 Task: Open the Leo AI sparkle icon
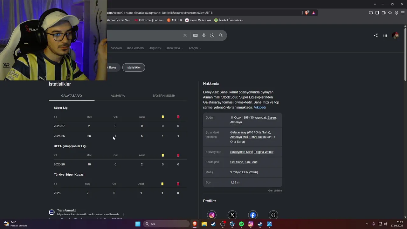click(x=390, y=13)
